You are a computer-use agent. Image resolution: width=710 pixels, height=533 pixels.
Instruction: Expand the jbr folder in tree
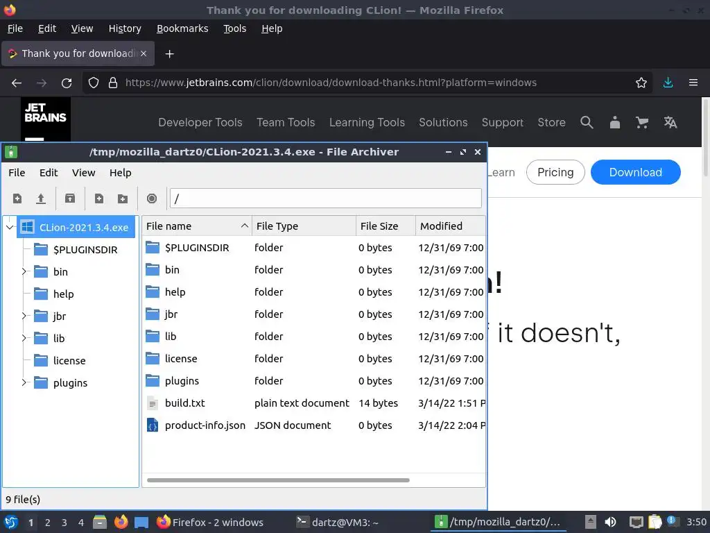pos(24,316)
